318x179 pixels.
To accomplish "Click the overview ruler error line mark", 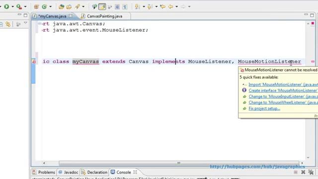I will 313,61.
